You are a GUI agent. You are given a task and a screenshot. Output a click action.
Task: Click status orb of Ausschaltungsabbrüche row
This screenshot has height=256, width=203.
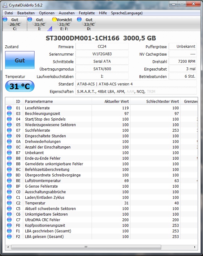point(9,192)
